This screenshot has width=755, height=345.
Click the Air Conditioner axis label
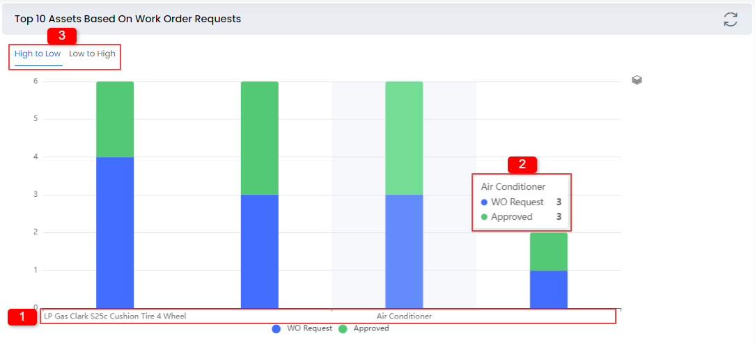point(404,316)
